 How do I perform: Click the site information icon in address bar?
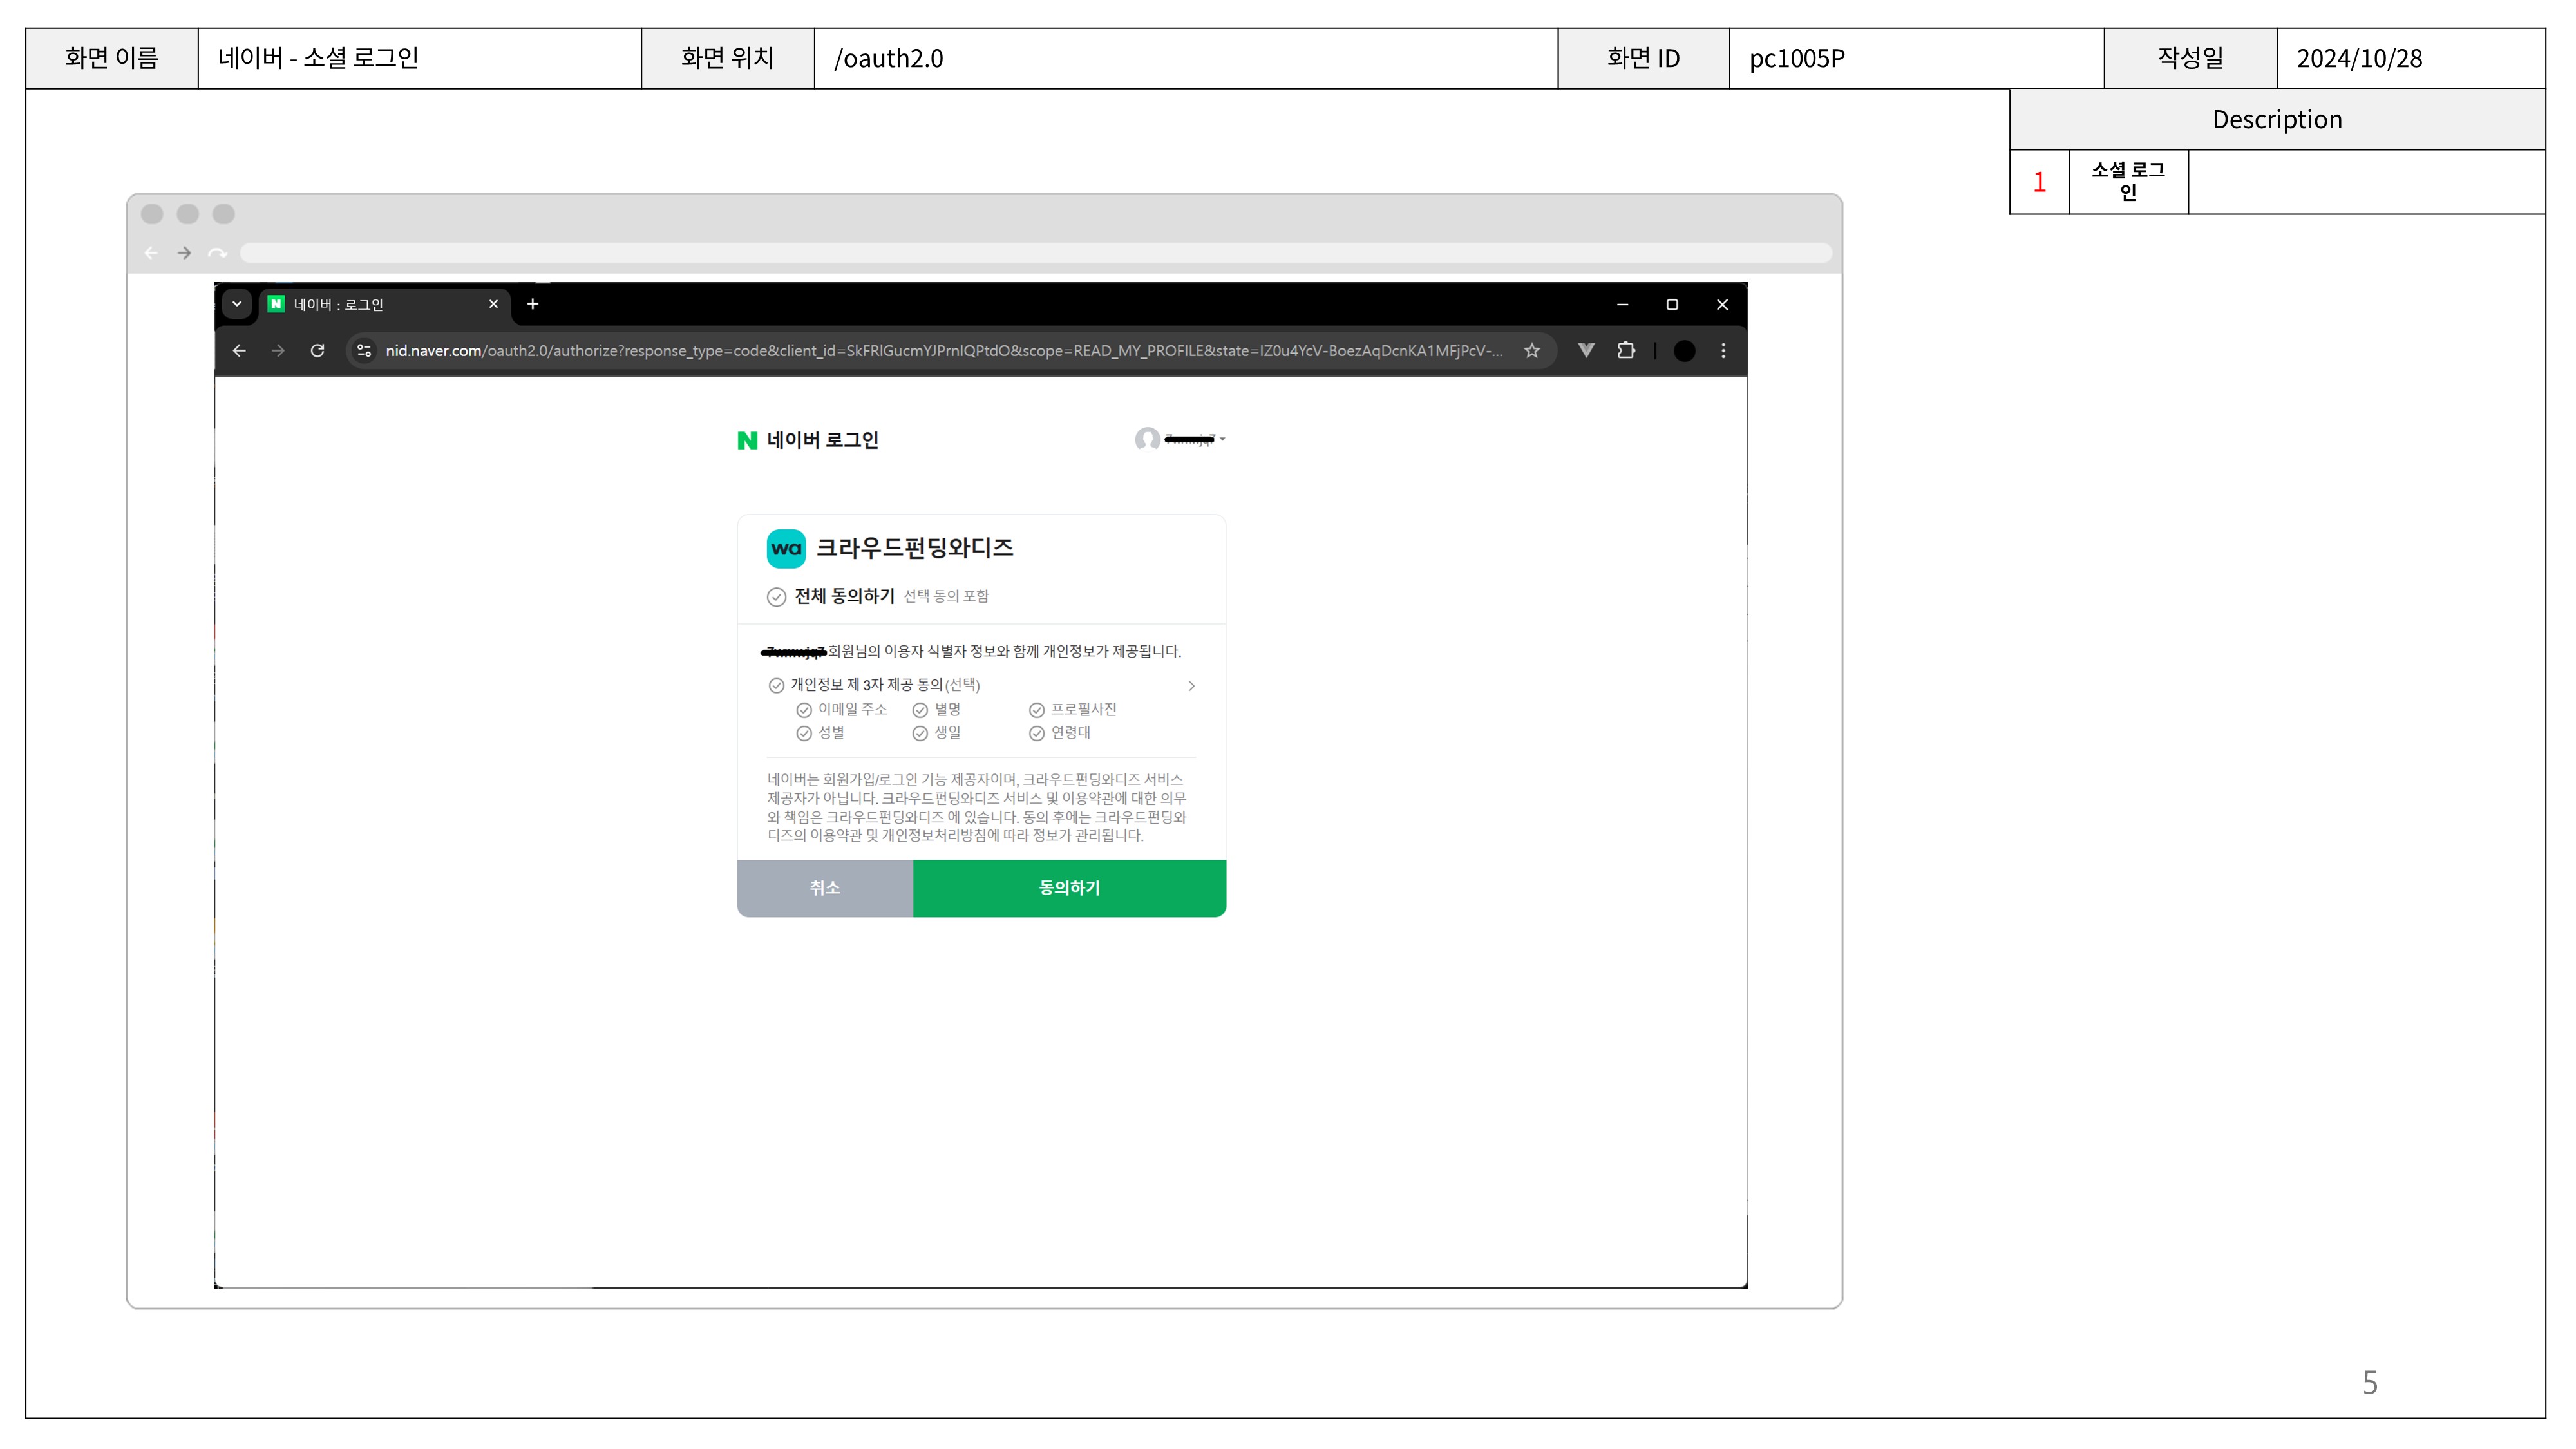pyautogui.click(x=364, y=351)
